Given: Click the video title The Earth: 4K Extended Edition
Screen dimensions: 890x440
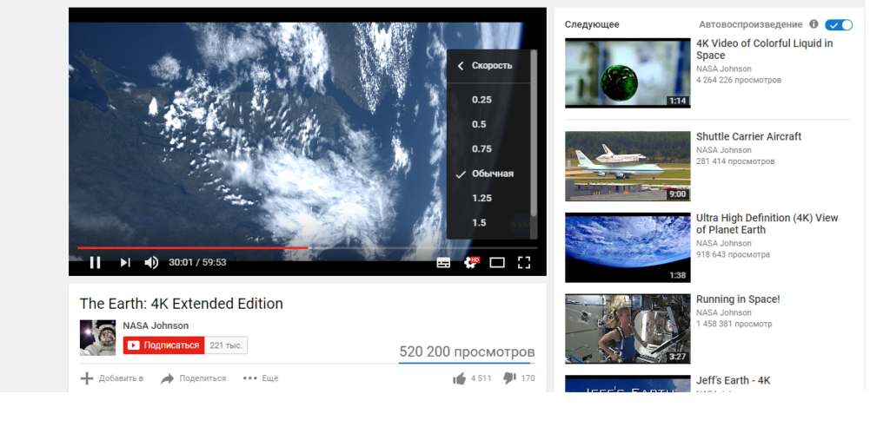Looking at the screenshot, I should pyautogui.click(x=181, y=304).
